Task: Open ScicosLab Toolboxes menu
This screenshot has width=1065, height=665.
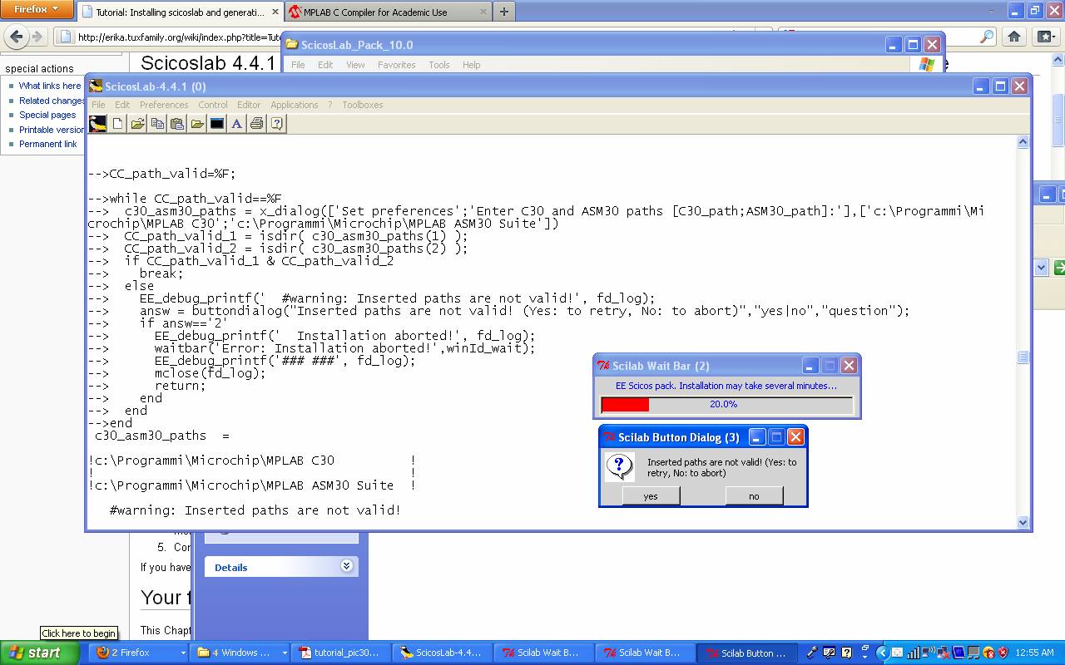Action: click(x=363, y=105)
